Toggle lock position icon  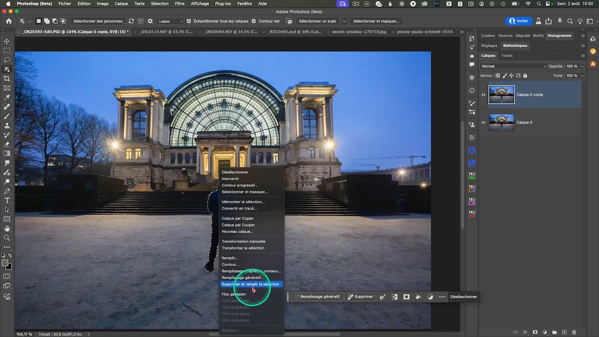[x=512, y=76]
